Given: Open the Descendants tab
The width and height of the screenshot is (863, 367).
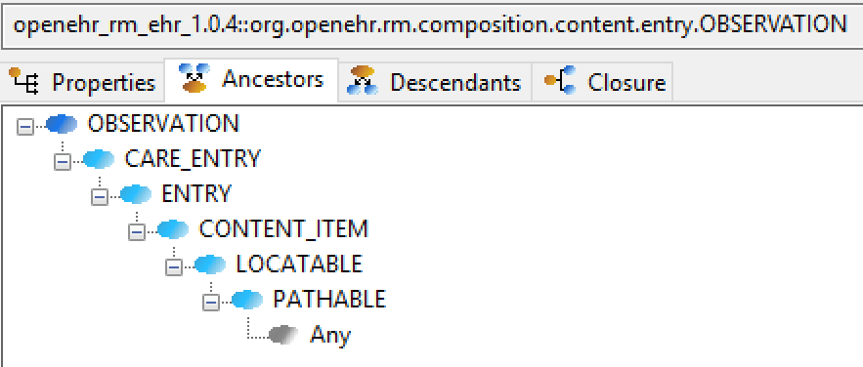Looking at the screenshot, I should [x=435, y=82].
